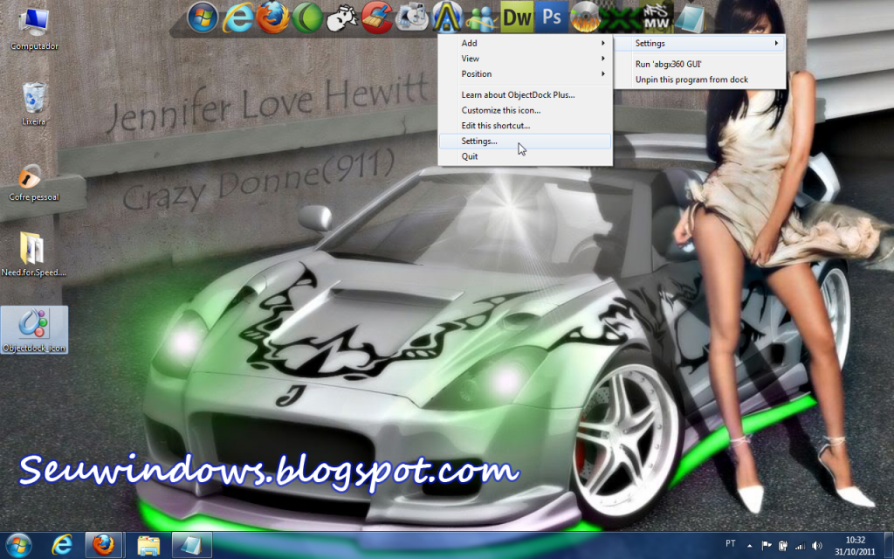Launch Photoshop from the dock

click(551, 16)
